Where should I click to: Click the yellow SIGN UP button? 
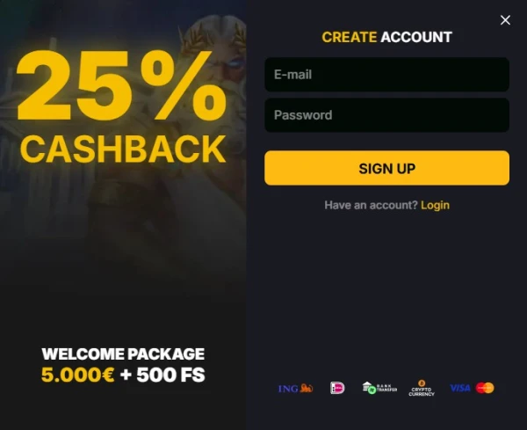pyautogui.click(x=386, y=168)
